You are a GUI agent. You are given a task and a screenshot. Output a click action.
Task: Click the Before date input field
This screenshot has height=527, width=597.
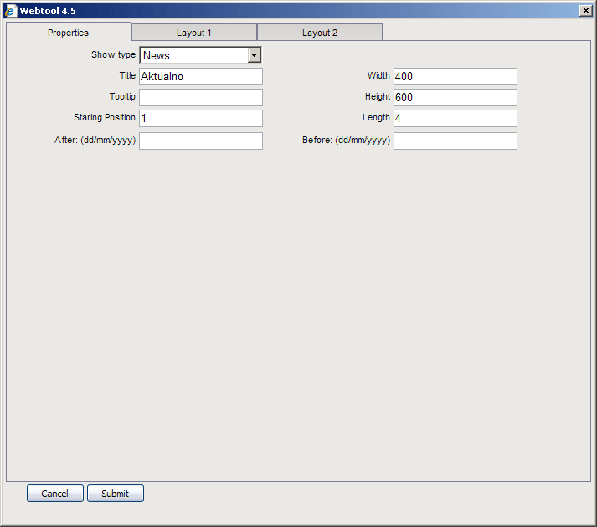pos(455,141)
